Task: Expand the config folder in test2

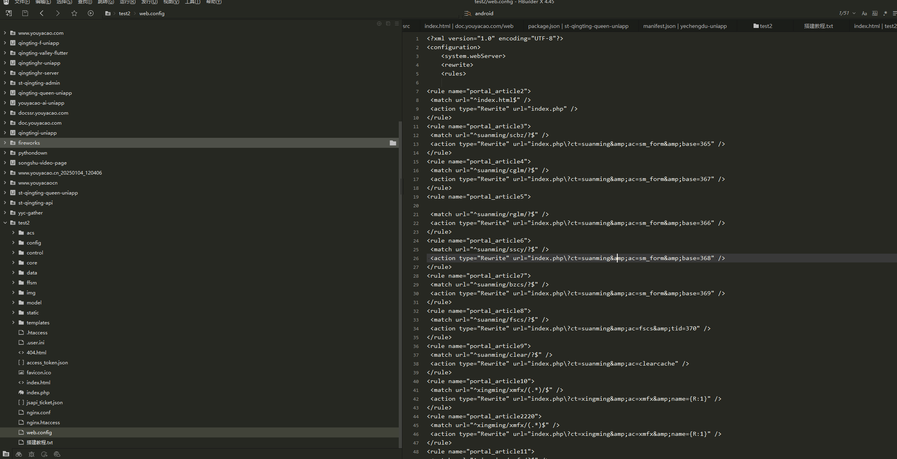Action: 14,242
